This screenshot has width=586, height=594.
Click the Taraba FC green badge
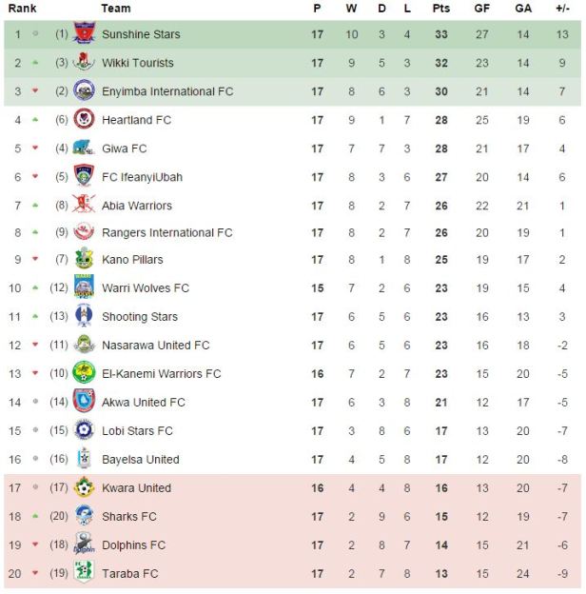pyautogui.click(x=85, y=574)
